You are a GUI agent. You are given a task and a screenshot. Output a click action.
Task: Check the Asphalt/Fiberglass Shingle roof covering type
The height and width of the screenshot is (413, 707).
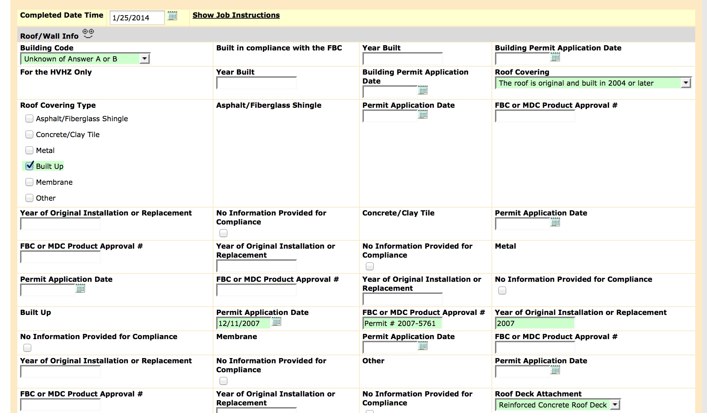tap(29, 119)
